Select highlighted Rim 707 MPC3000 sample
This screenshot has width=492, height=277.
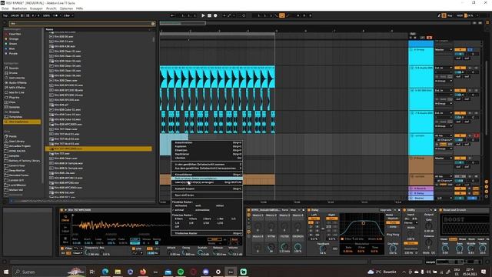[98, 149]
